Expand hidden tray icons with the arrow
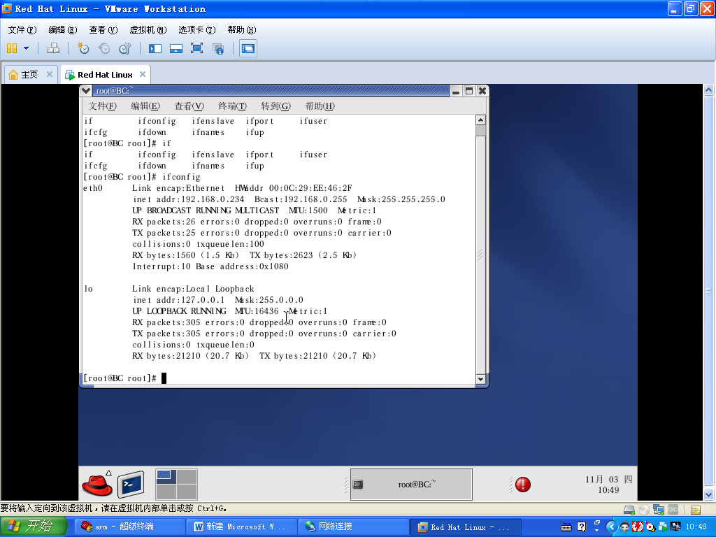 [611, 527]
